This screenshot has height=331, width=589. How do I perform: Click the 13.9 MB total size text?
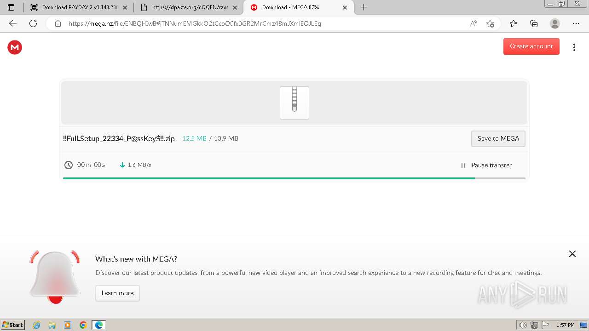click(226, 138)
